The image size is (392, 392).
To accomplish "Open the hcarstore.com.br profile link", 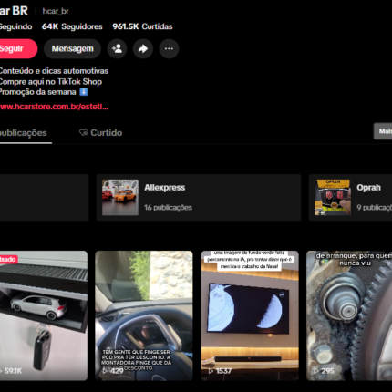I will click(54, 107).
